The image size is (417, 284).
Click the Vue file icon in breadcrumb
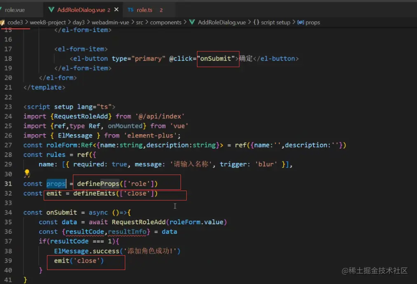(x=192, y=22)
